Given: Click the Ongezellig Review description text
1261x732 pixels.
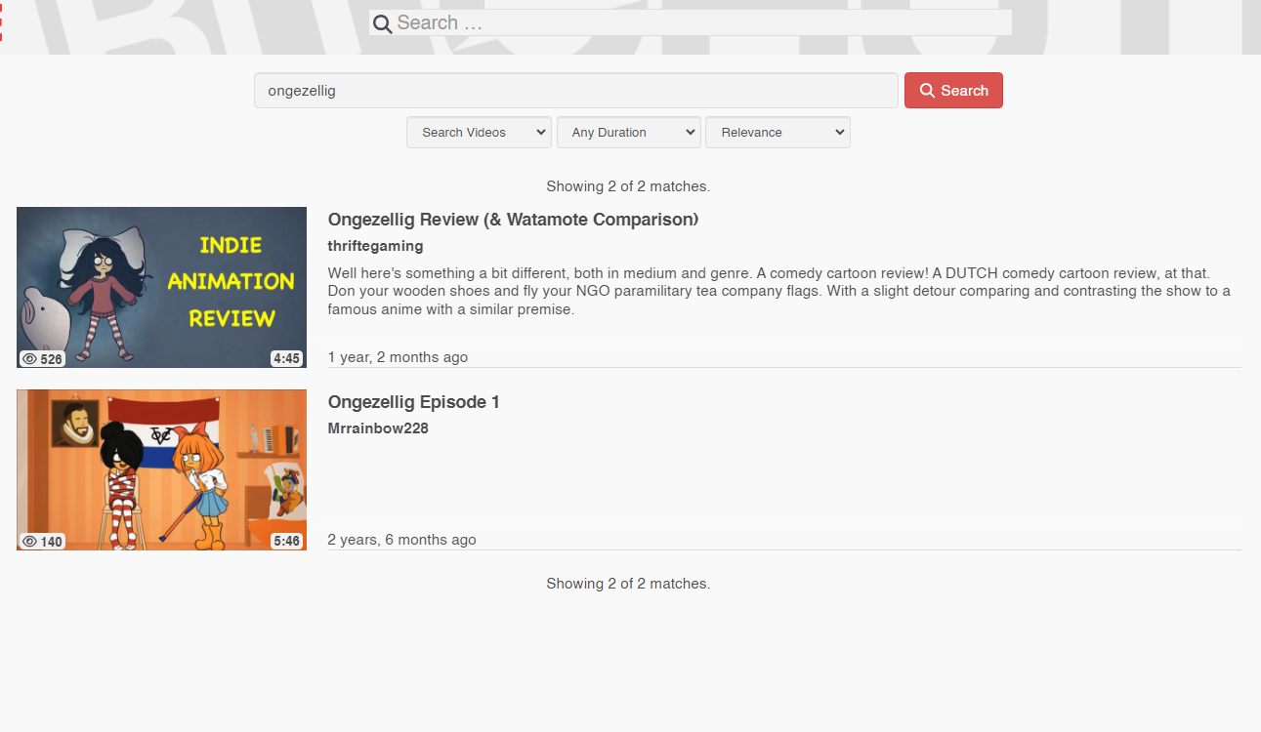Looking at the screenshot, I should 778,291.
